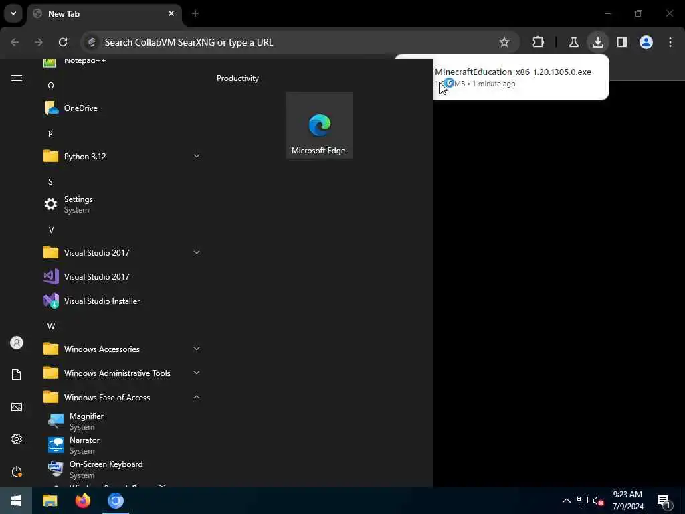Open the Chrome profile avatar

646,42
